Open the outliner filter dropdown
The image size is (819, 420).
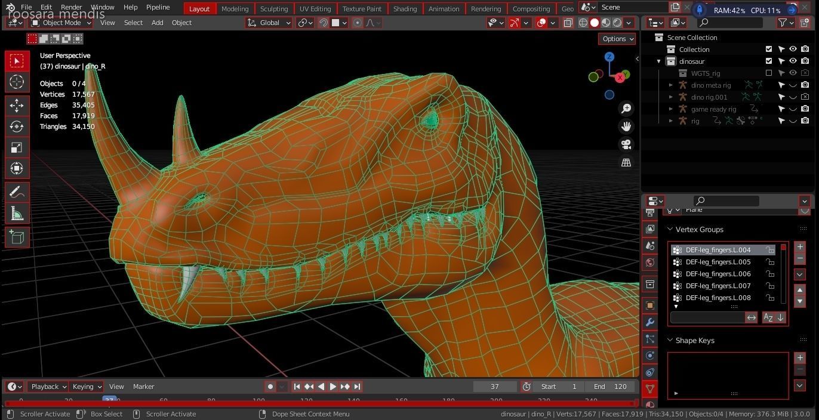pyautogui.click(x=786, y=23)
